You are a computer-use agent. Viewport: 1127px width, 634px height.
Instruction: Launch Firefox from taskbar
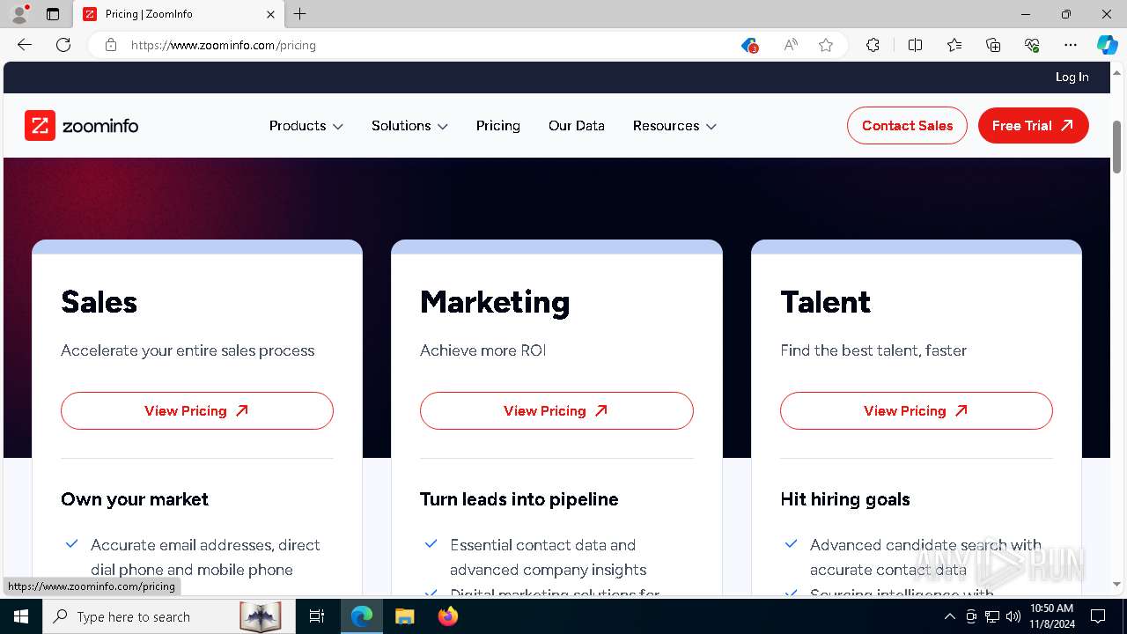point(448,616)
